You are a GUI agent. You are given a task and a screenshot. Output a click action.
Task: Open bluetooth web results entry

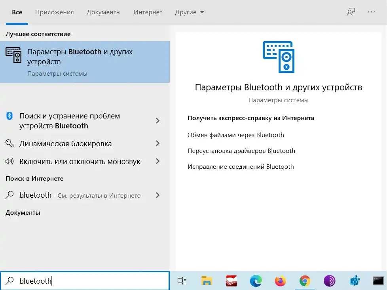(x=85, y=195)
